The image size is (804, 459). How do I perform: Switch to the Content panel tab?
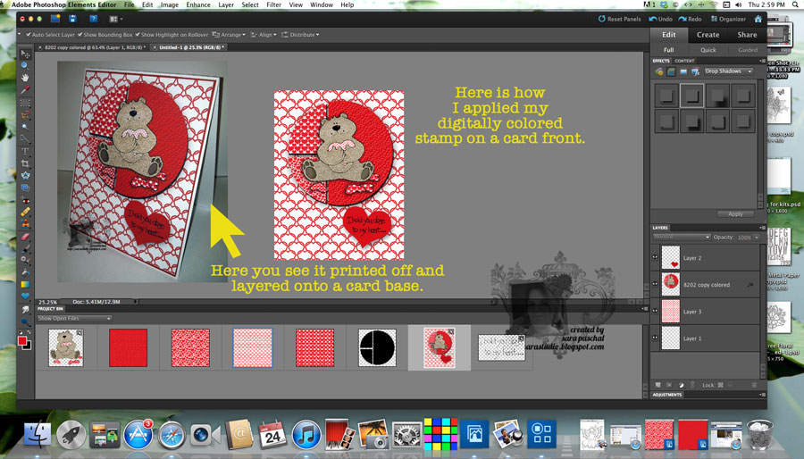684,61
